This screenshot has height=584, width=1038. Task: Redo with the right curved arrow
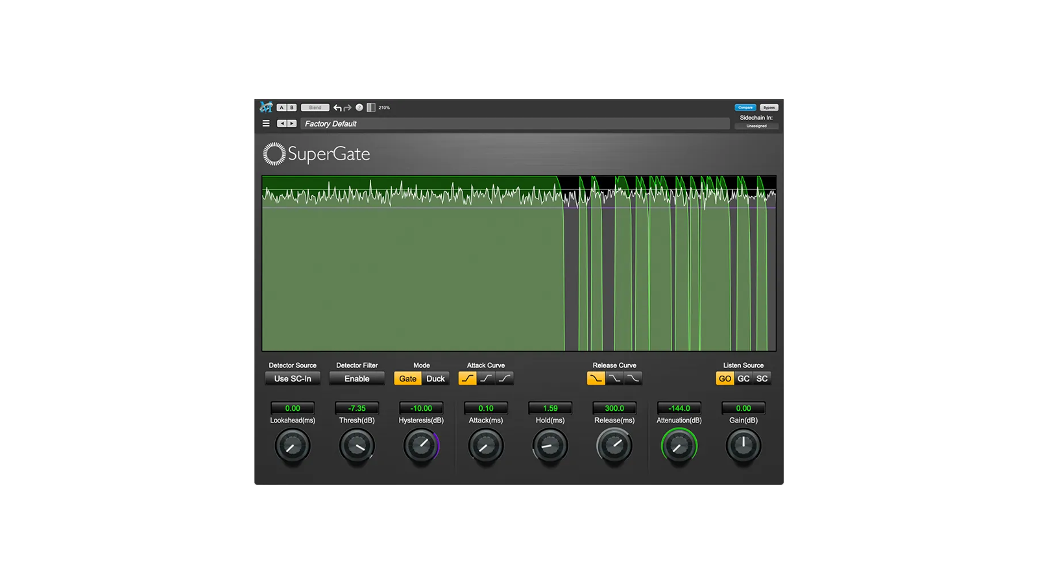pos(348,108)
